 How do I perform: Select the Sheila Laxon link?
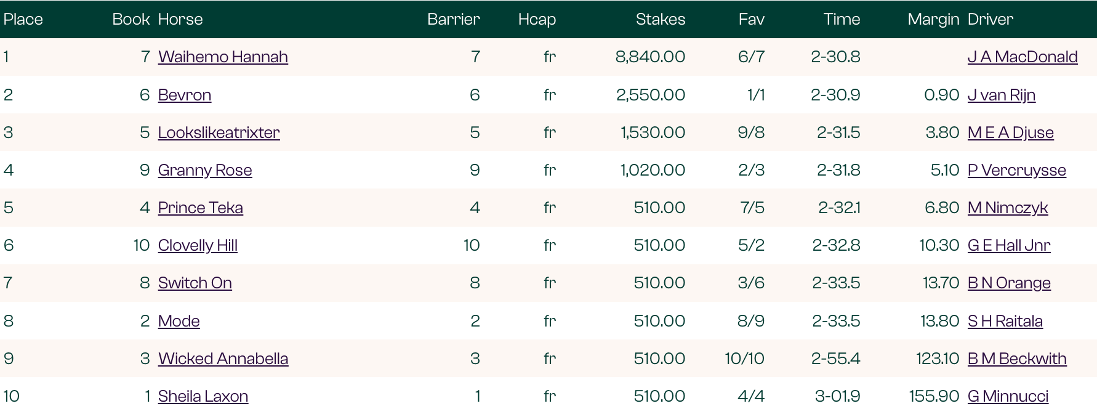(x=203, y=396)
